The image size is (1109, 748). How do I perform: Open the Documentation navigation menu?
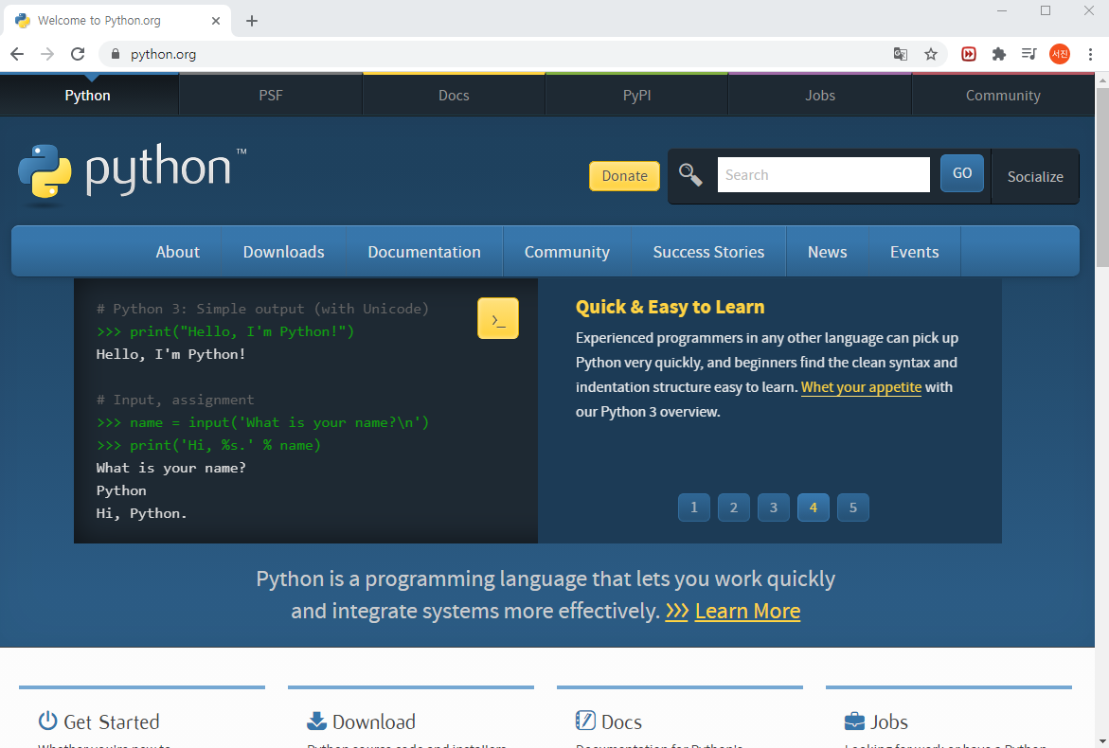click(424, 252)
